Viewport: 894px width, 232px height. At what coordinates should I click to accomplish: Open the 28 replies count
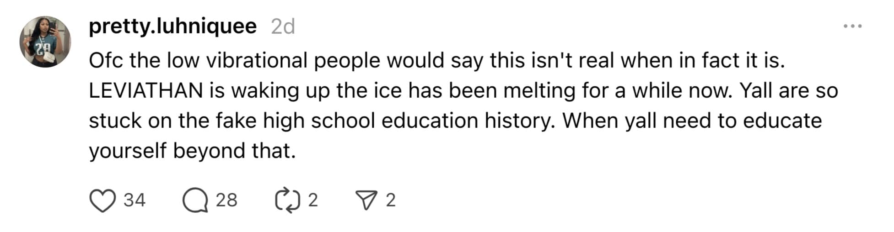[x=226, y=200]
